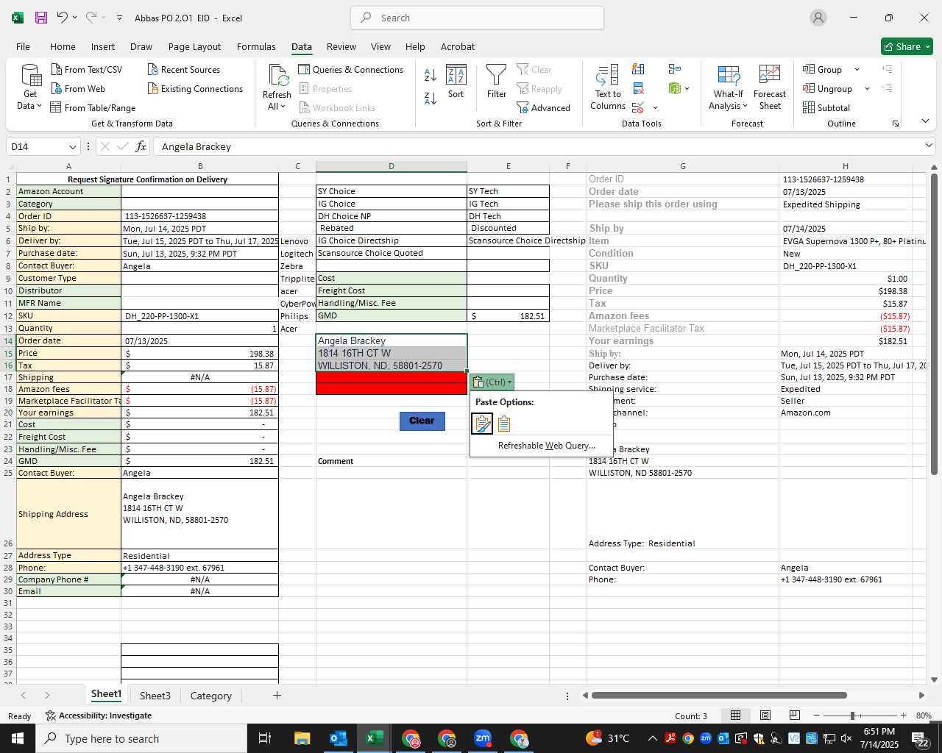This screenshot has height=753, width=942.
Task: Select Refreshable Web Query option
Action: pyautogui.click(x=546, y=446)
